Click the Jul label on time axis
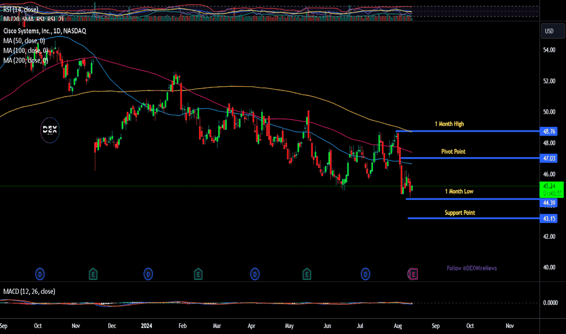Screen dimensions: 566x334 (360, 325)
